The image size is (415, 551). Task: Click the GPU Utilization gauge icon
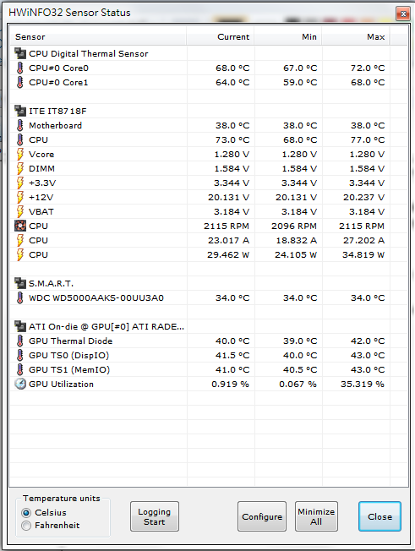[x=20, y=384]
